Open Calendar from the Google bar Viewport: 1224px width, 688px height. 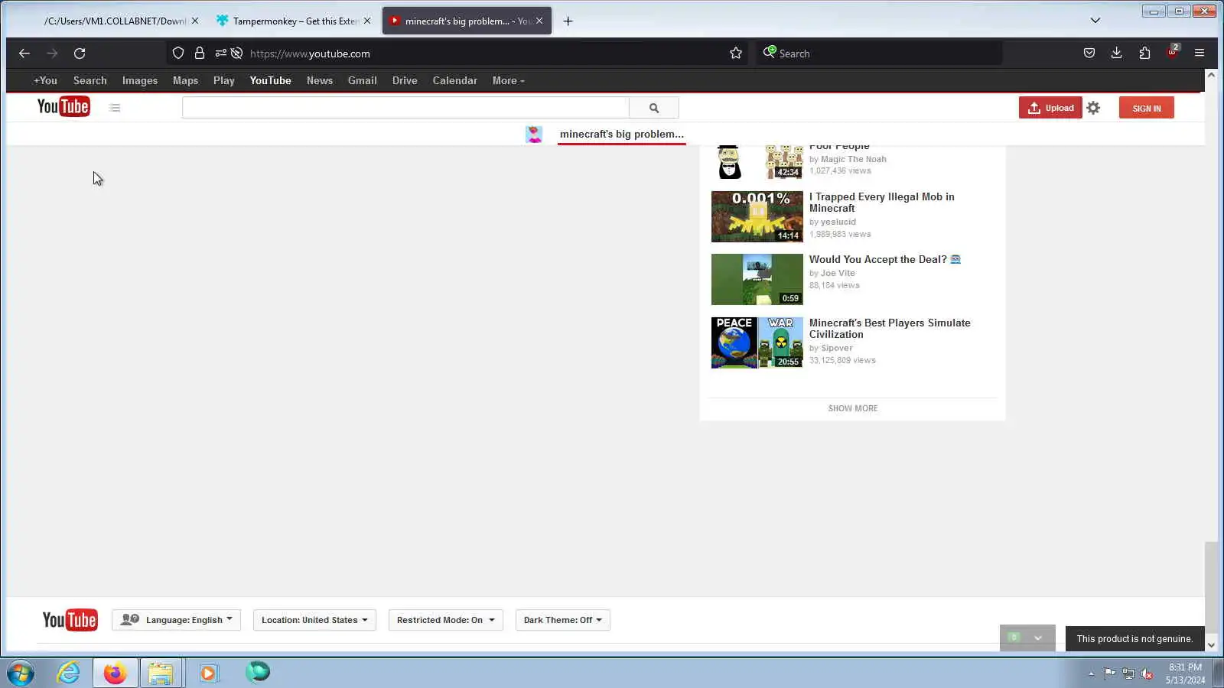click(455, 81)
